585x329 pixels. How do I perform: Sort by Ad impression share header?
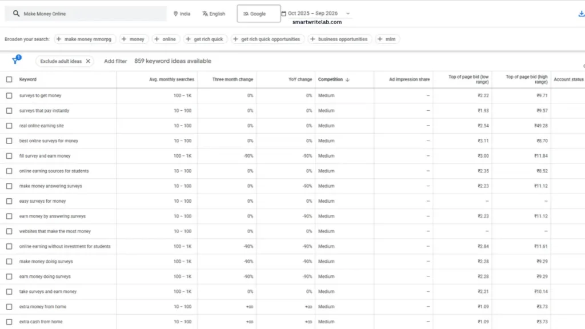(x=409, y=79)
